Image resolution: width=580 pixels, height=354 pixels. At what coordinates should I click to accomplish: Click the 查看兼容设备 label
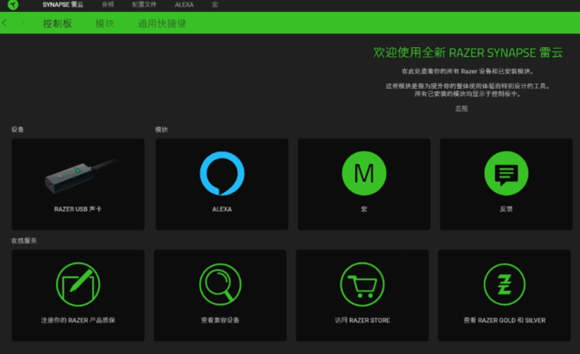click(x=220, y=320)
